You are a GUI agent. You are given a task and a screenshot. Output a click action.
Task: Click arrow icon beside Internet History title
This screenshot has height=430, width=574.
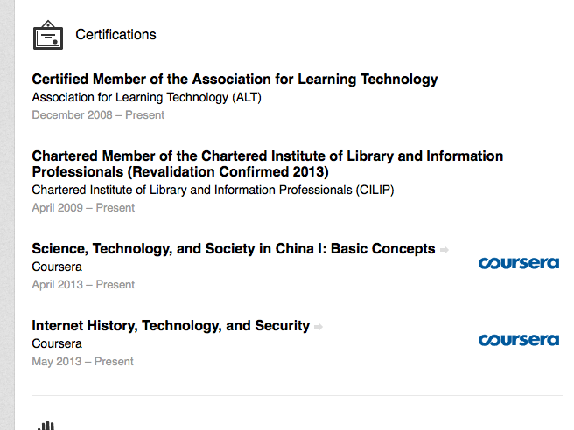pyautogui.click(x=318, y=327)
